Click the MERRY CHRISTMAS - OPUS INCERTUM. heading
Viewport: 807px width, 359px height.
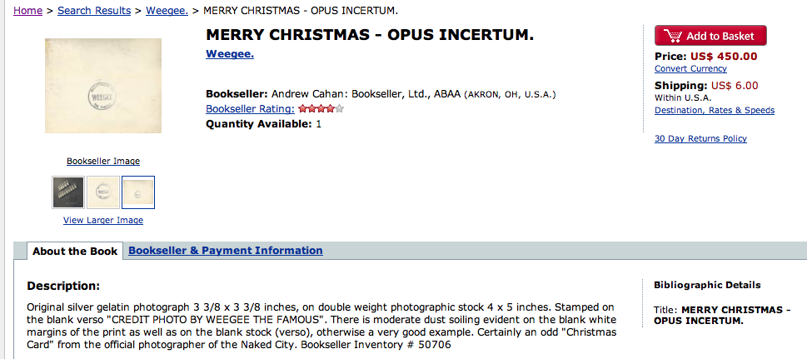370,35
